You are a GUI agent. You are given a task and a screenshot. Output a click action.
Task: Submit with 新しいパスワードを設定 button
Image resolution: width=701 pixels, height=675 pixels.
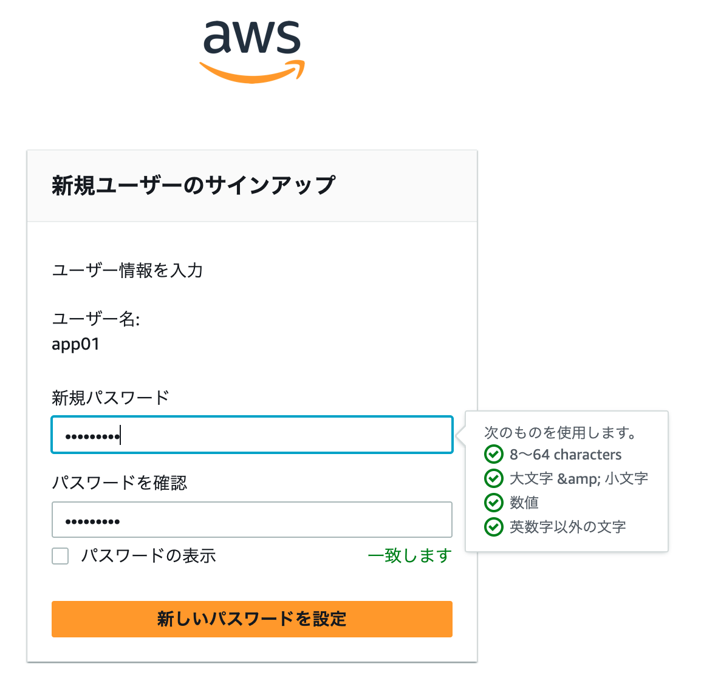(x=252, y=619)
